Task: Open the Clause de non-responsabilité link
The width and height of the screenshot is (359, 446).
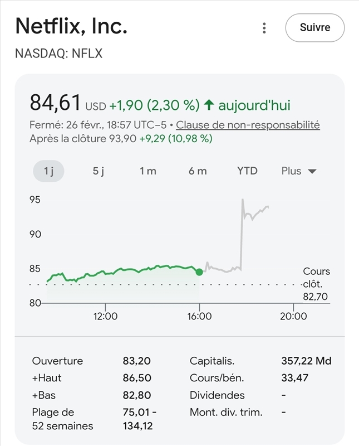Action: point(248,125)
